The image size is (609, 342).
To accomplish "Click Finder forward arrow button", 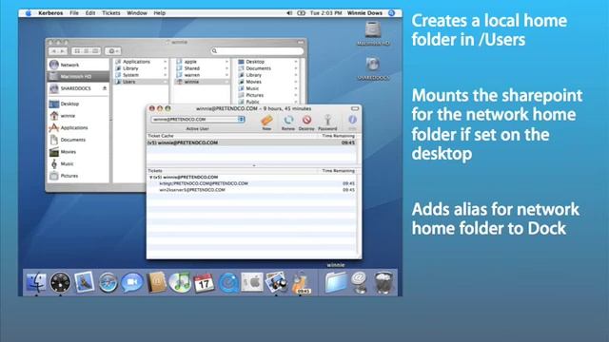I will tap(63, 50).
